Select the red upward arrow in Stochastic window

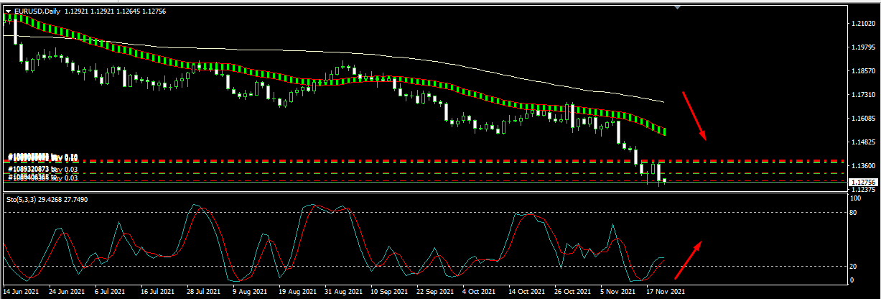pos(688,259)
